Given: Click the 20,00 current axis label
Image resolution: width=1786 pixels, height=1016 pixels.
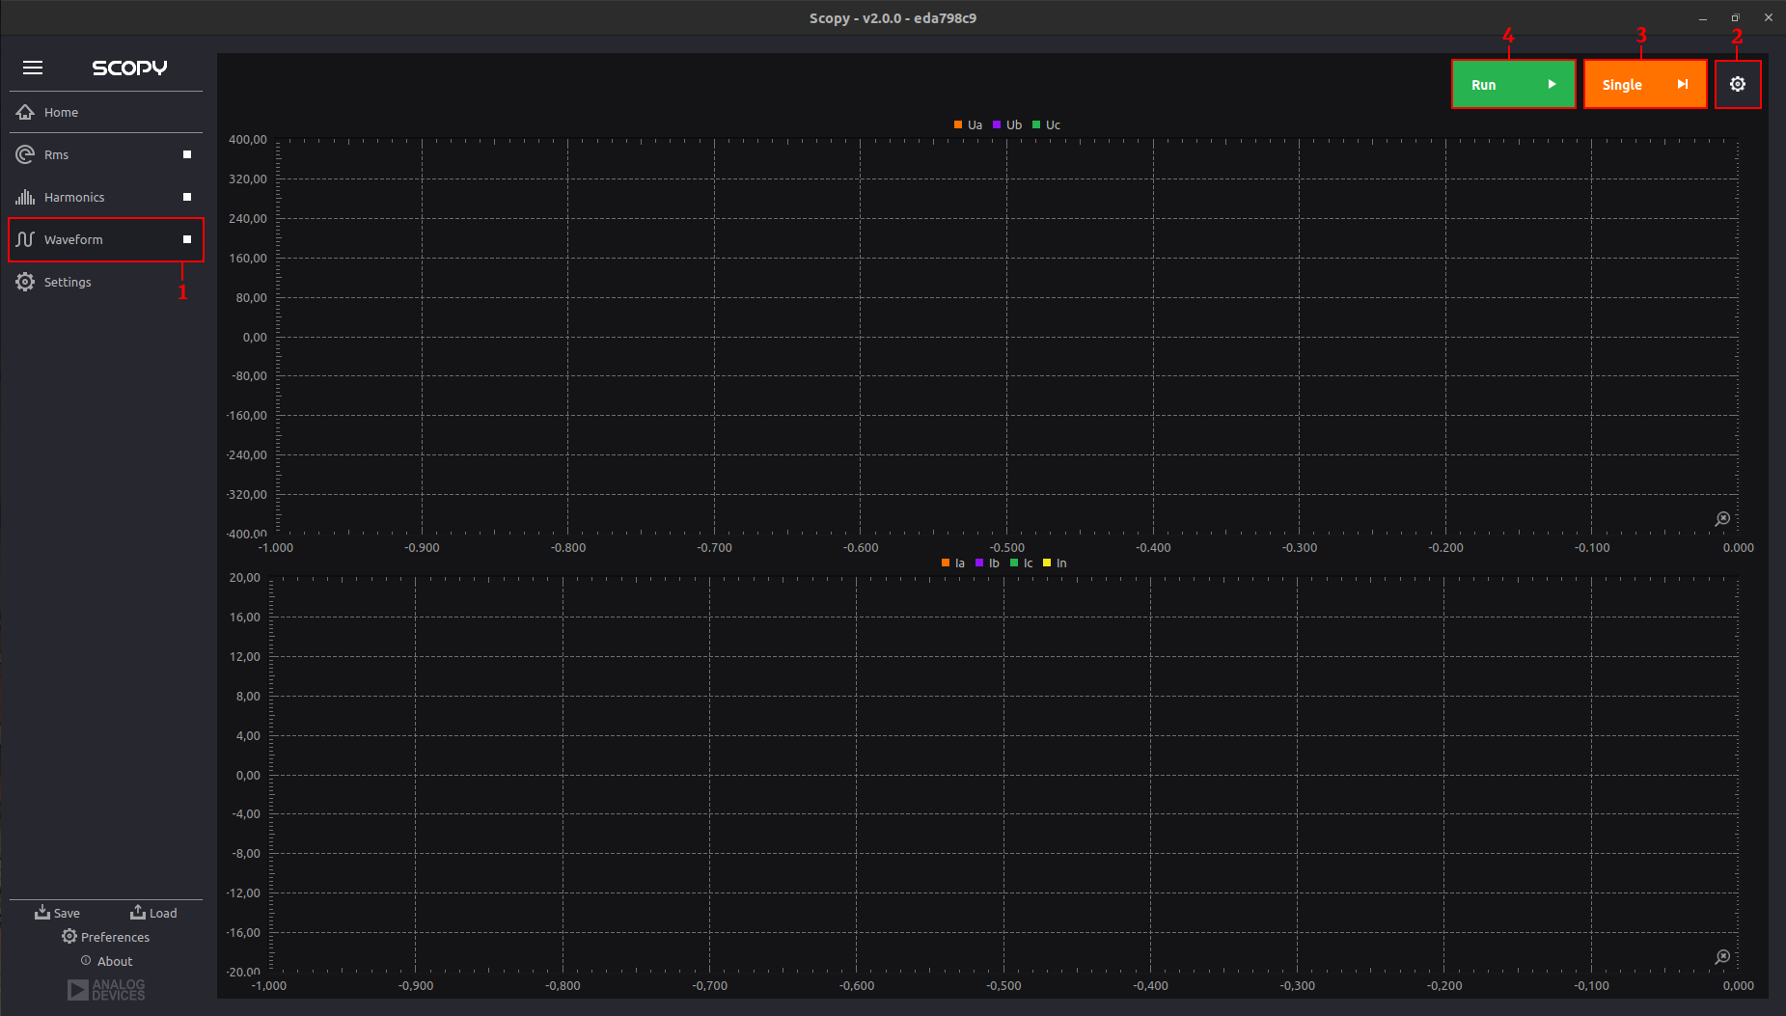Looking at the screenshot, I should point(244,578).
